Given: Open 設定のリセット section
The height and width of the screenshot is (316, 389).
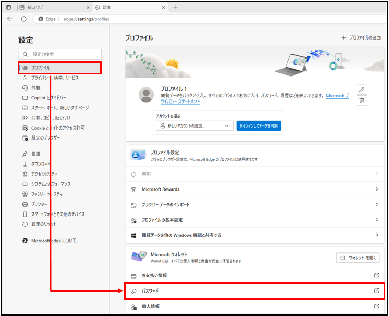Looking at the screenshot, I should [40, 224].
